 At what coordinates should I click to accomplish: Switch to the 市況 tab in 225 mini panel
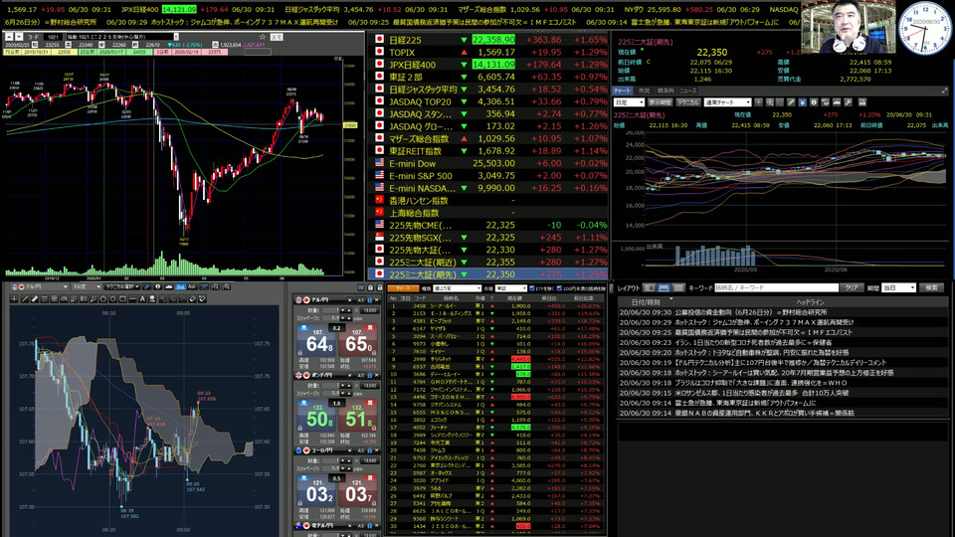(x=645, y=90)
